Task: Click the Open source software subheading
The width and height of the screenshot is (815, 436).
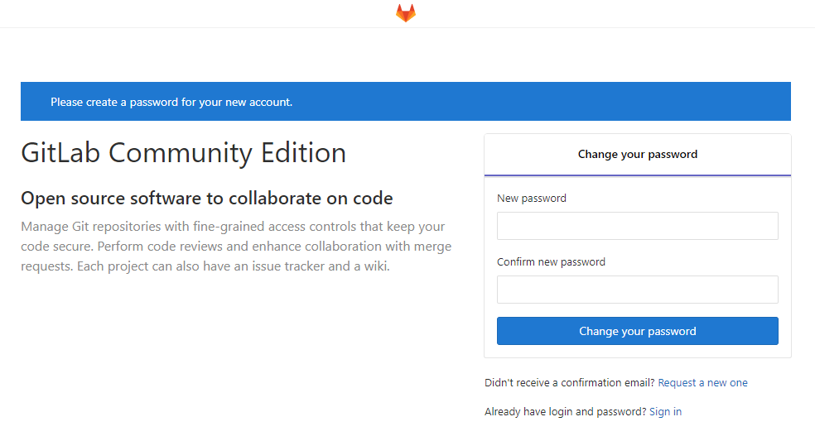Action: (x=206, y=199)
